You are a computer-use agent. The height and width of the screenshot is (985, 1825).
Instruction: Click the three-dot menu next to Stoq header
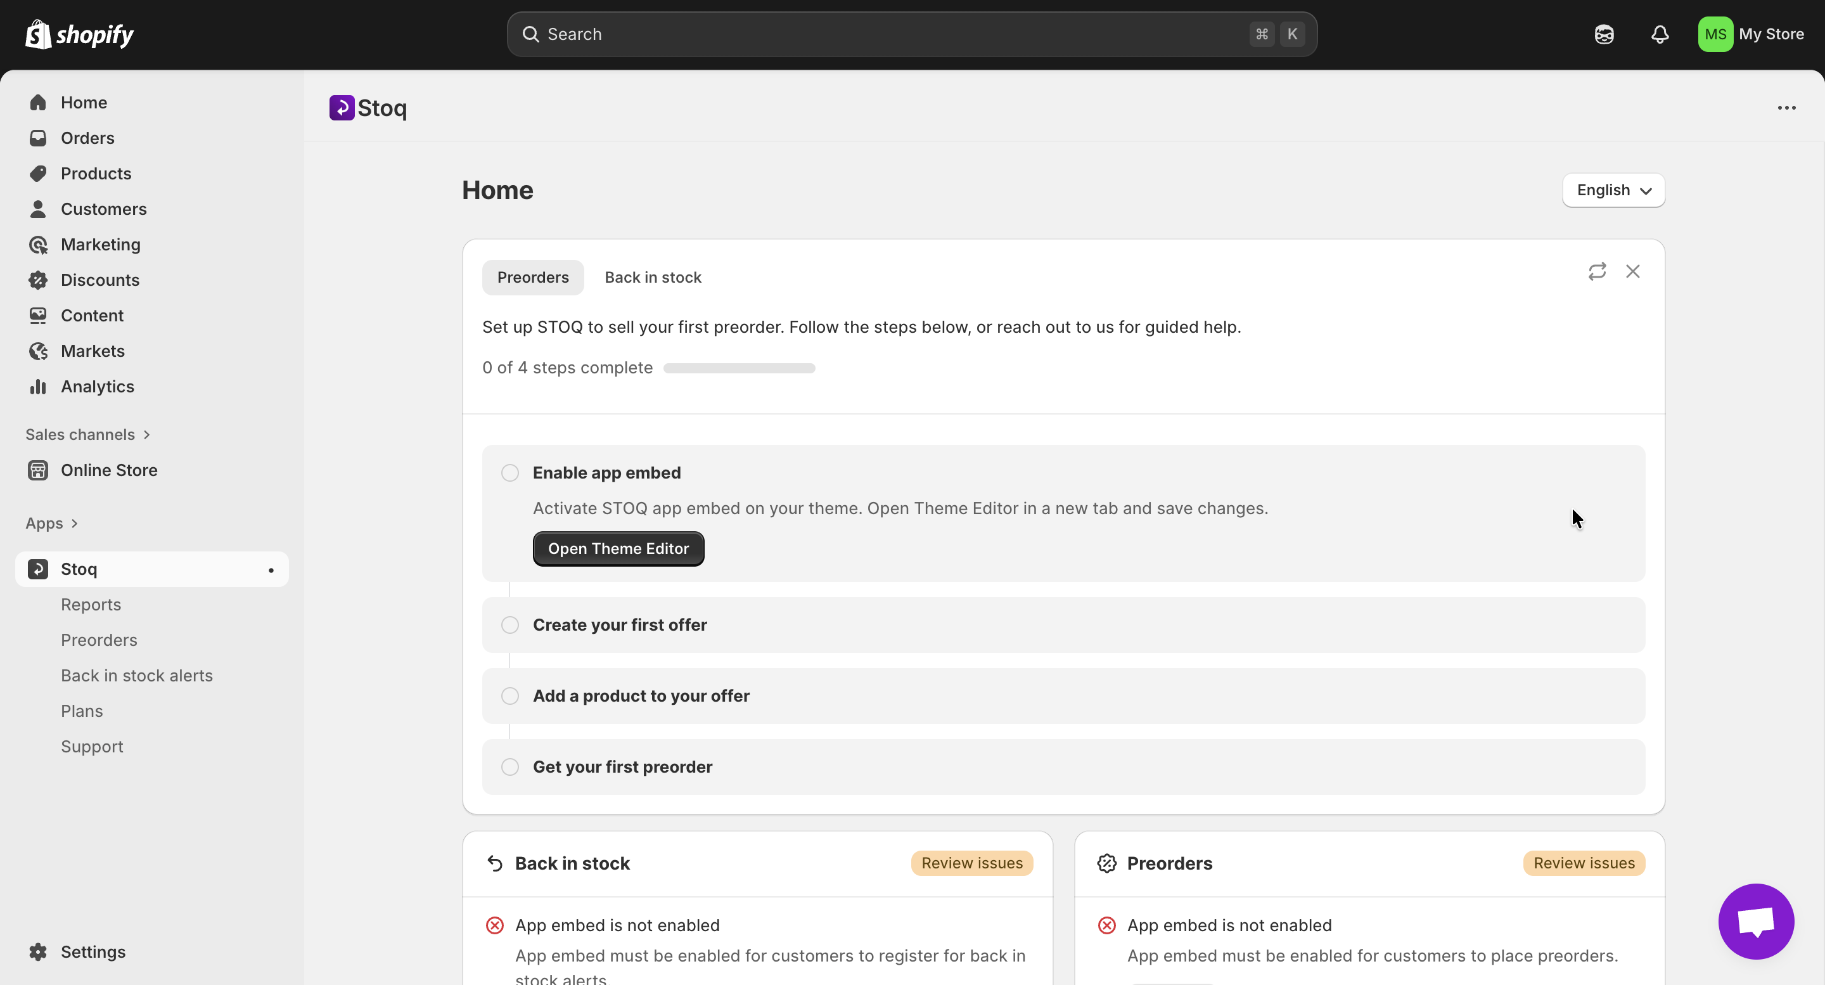1786,108
